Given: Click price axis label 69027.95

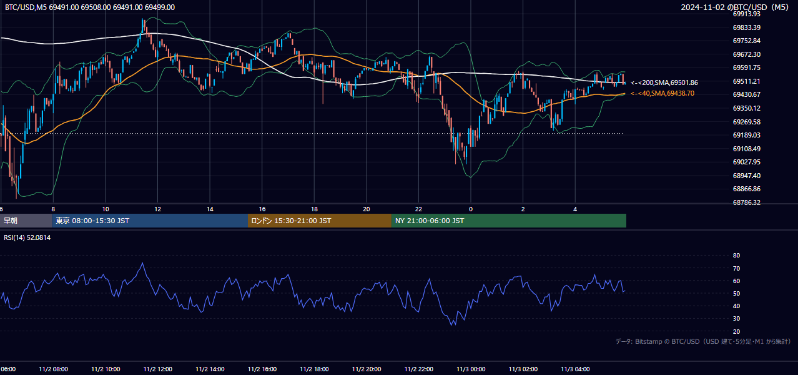Looking at the screenshot, I should [x=746, y=162].
